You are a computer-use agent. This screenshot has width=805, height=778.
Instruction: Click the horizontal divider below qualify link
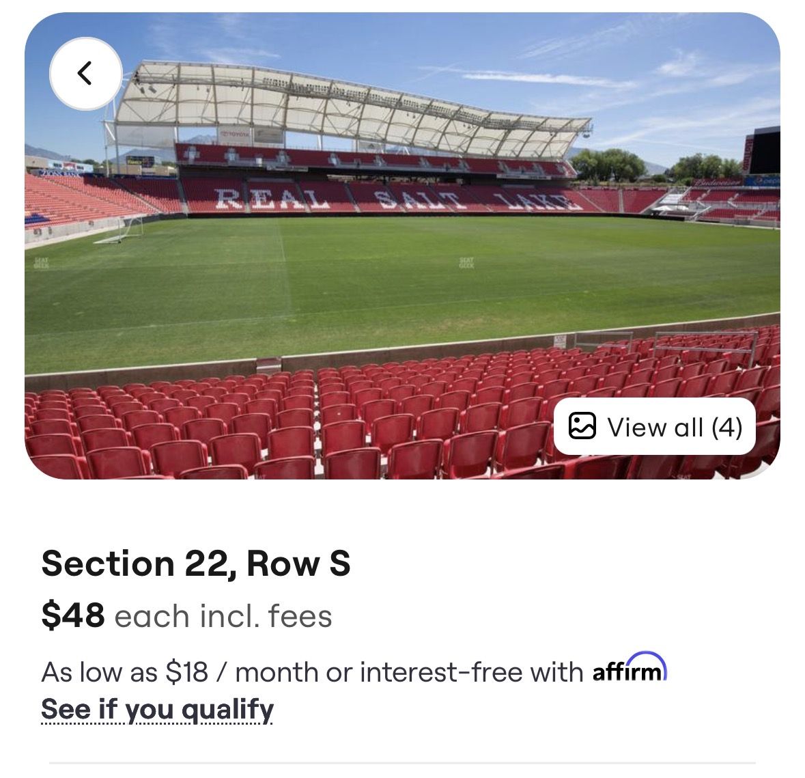click(x=402, y=763)
